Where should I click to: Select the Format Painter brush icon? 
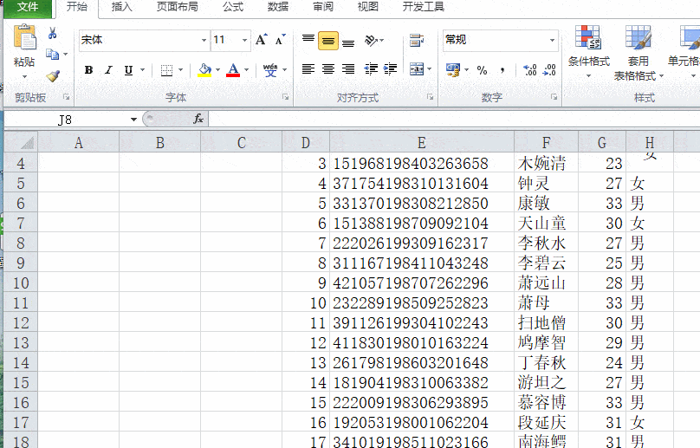tap(53, 76)
